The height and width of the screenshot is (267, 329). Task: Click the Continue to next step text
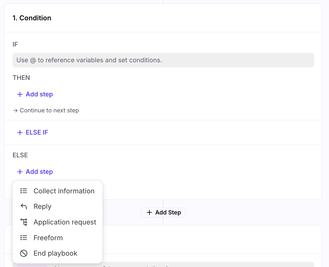click(49, 110)
